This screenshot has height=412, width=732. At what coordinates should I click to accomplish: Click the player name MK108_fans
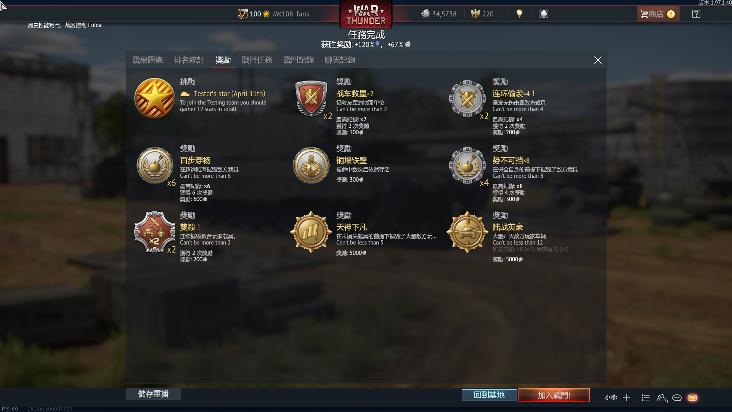291,14
